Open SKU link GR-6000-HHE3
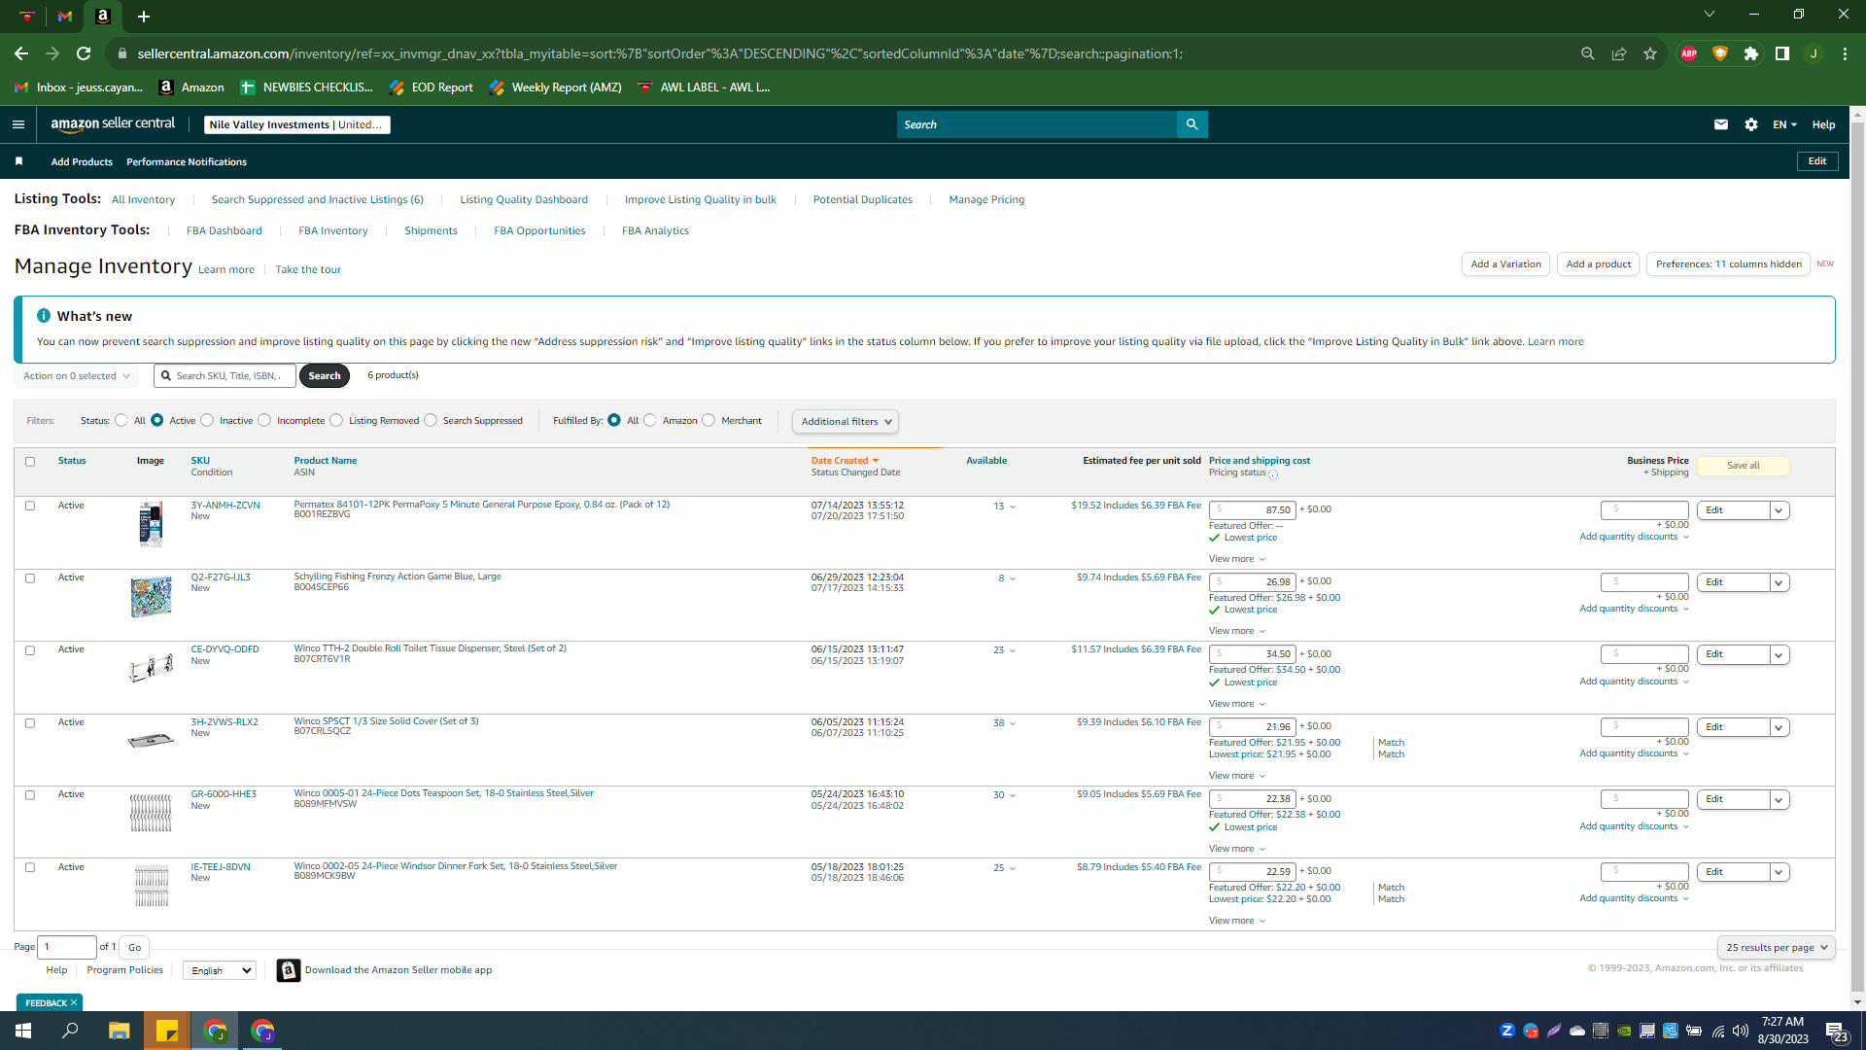 (224, 794)
